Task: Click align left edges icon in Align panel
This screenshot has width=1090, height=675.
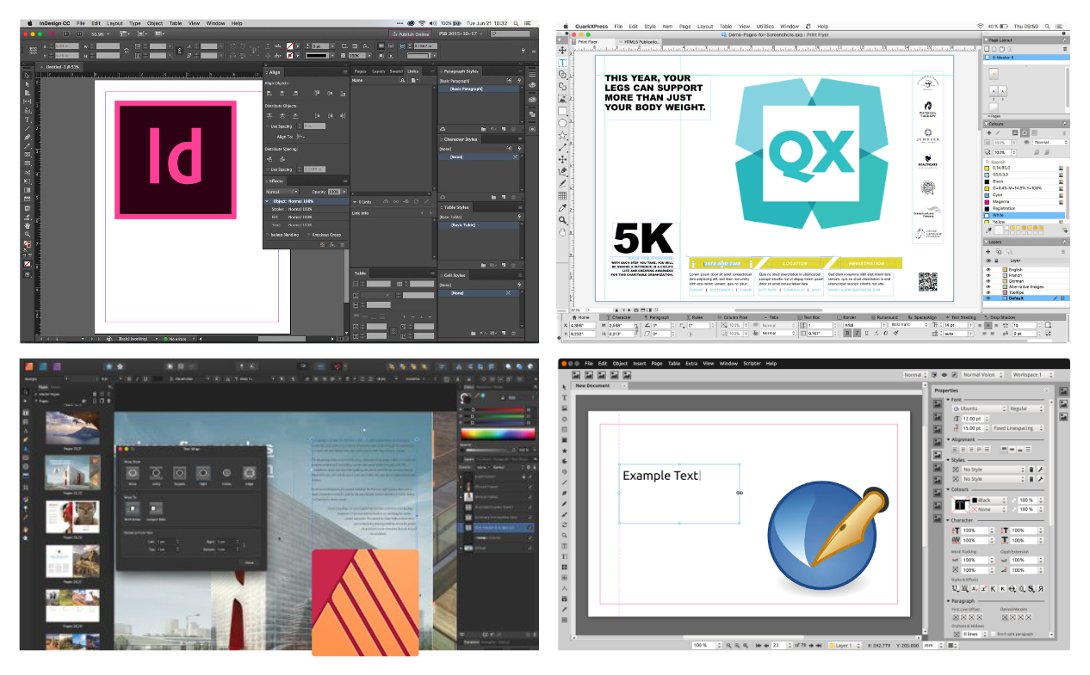Action: 269,94
